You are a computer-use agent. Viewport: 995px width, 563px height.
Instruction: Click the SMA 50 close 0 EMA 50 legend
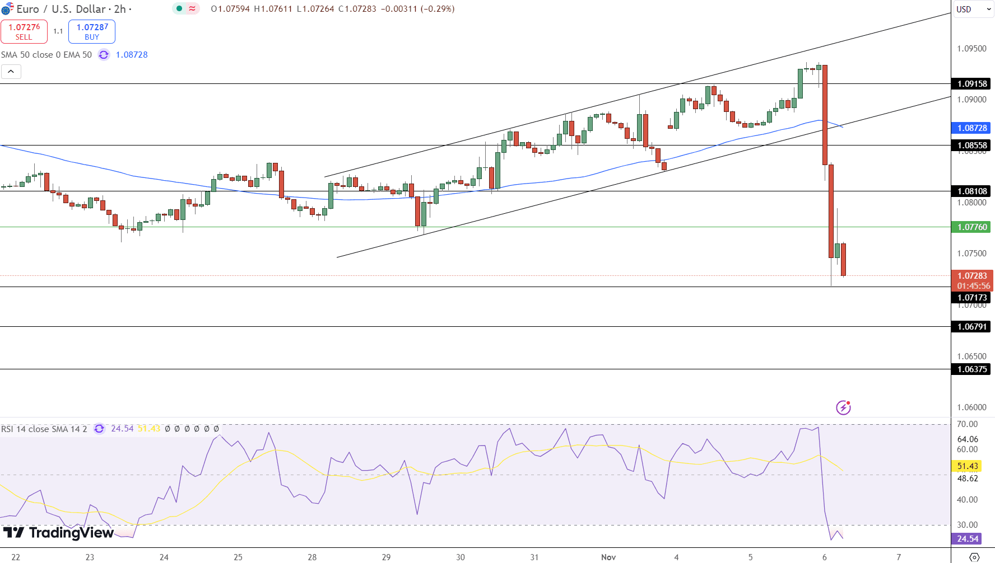(x=47, y=55)
